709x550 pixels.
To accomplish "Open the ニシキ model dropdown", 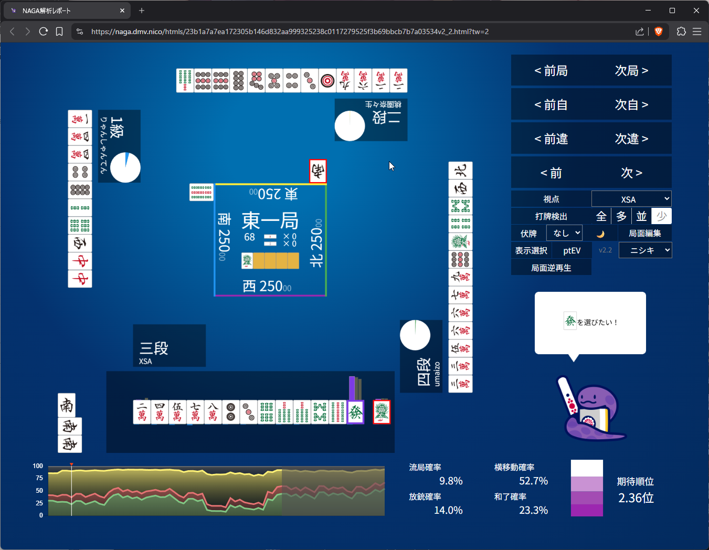I will point(645,250).
